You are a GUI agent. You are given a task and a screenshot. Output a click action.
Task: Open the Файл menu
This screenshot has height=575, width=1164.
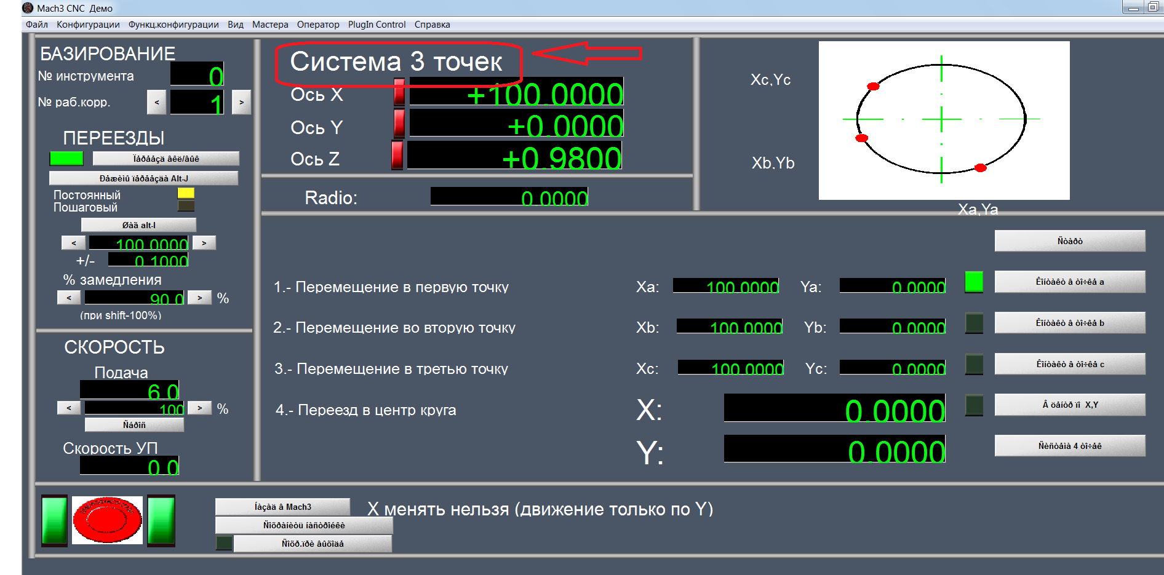pos(37,25)
